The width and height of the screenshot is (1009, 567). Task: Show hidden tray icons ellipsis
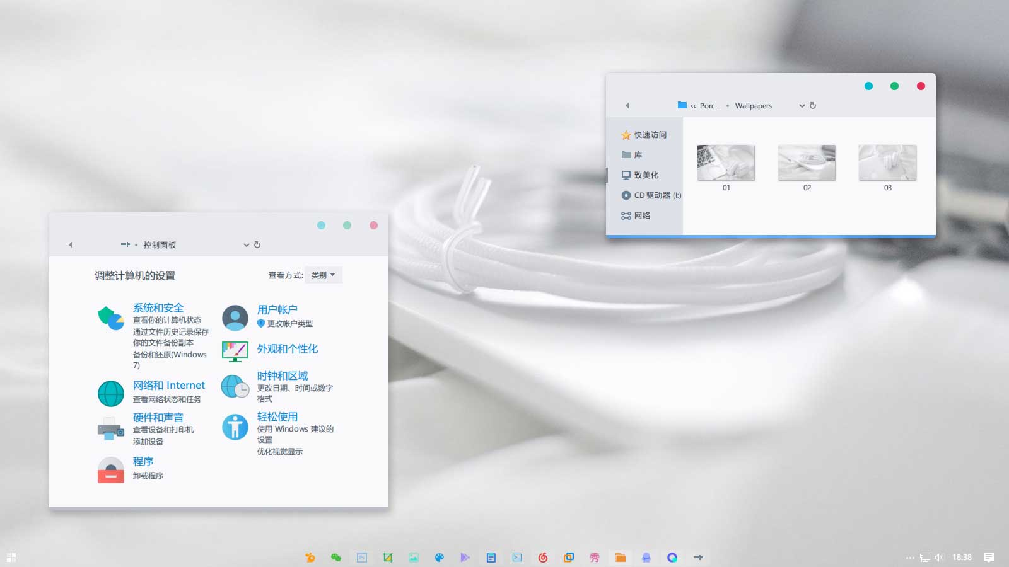point(910,558)
